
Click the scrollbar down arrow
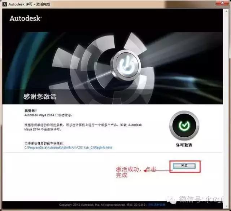[x=226, y=206]
